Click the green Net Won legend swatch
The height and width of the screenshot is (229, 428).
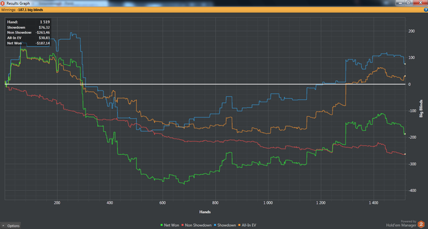tap(162, 225)
